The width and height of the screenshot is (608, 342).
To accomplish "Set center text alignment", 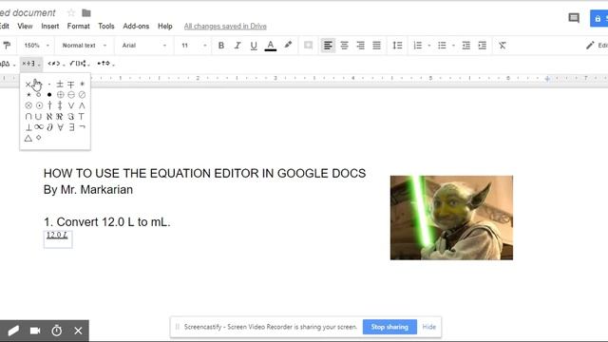I will click(344, 46).
